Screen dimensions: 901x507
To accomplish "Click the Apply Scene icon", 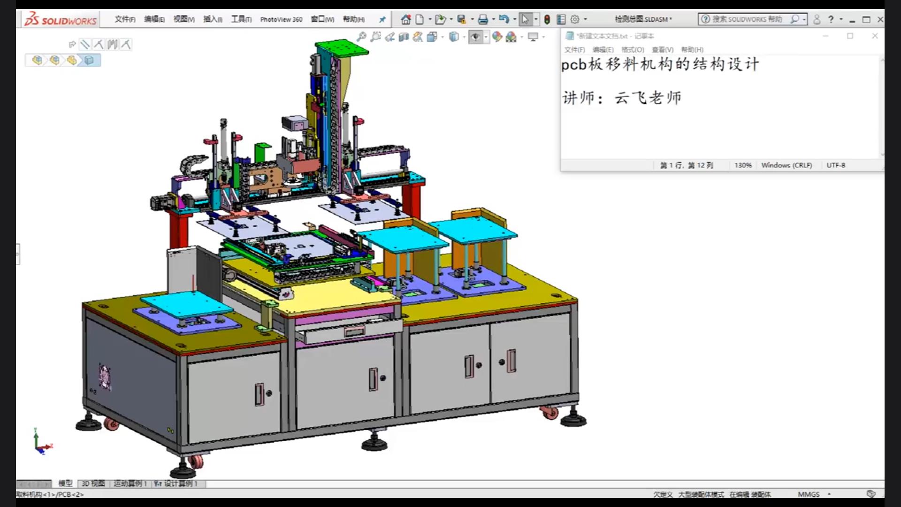I will (x=511, y=37).
